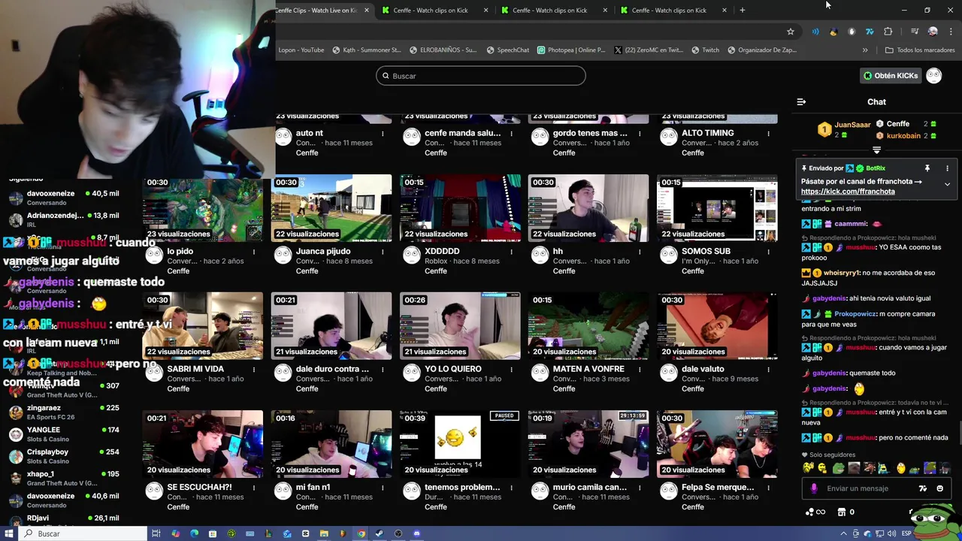Switch to the fourth Cenffe clips browser tab
The width and height of the screenshot is (962, 541).
(673, 11)
